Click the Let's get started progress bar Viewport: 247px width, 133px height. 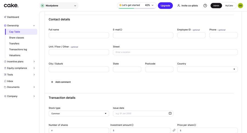[136, 5]
